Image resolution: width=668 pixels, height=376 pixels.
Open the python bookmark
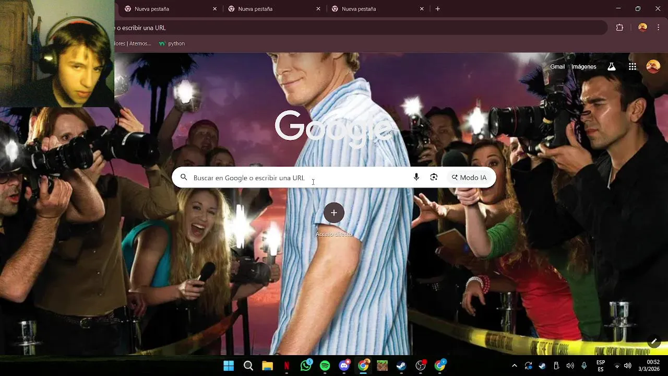[172, 43]
